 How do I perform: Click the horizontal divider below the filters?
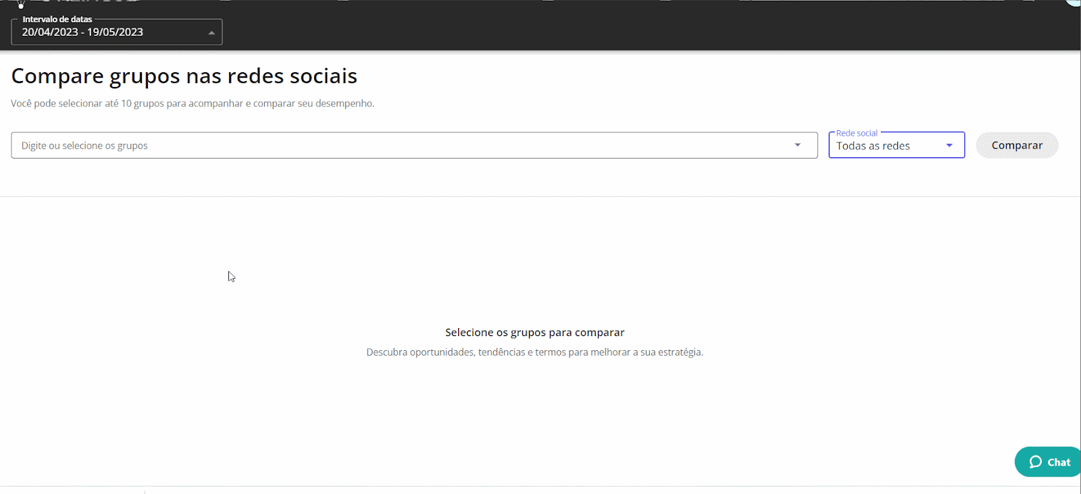point(540,196)
